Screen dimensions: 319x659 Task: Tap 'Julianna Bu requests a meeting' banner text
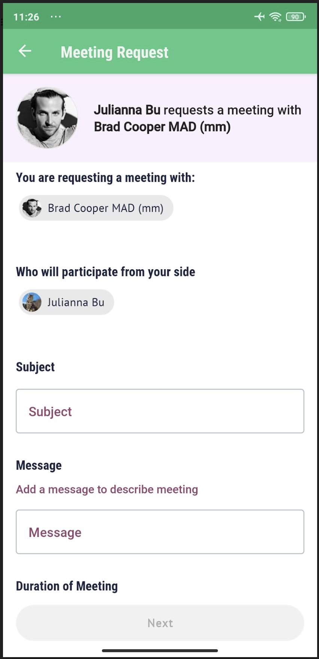(197, 118)
